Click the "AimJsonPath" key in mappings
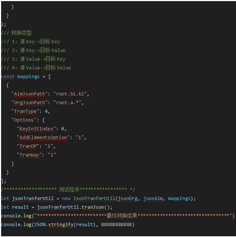 point(30,94)
